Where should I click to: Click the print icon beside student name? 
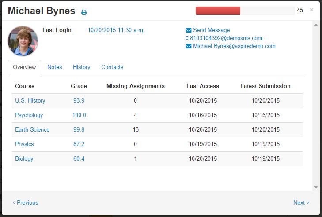[84, 12]
